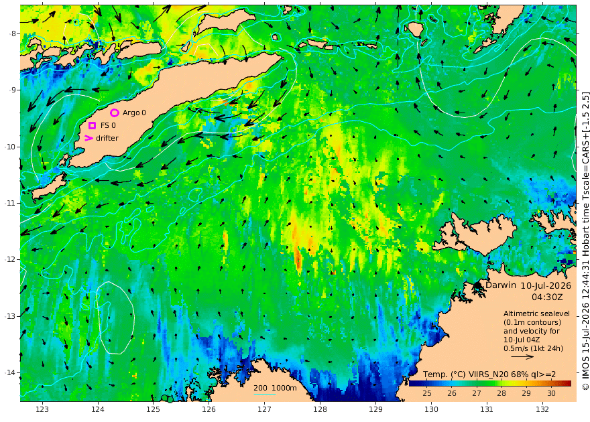Click the latitude label -12
This screenshot has height=422, width=590.
(11, 259)
